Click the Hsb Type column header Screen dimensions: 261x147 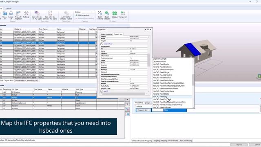pos(86,89)
